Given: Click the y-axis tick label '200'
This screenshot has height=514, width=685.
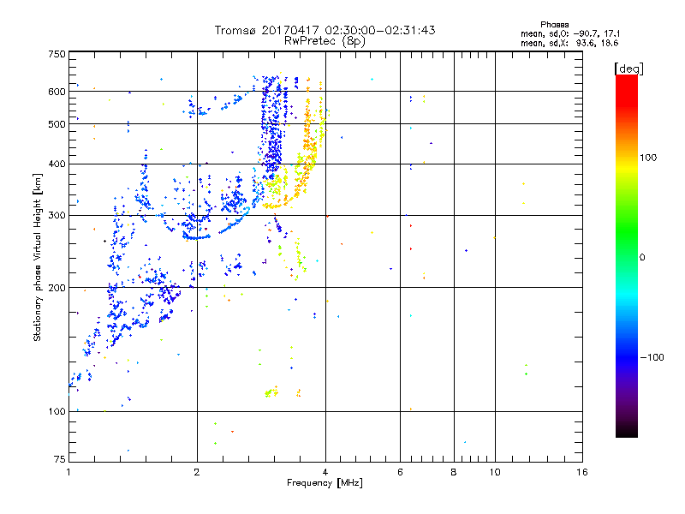Looking at the screenshot, I should pos(57,288).
